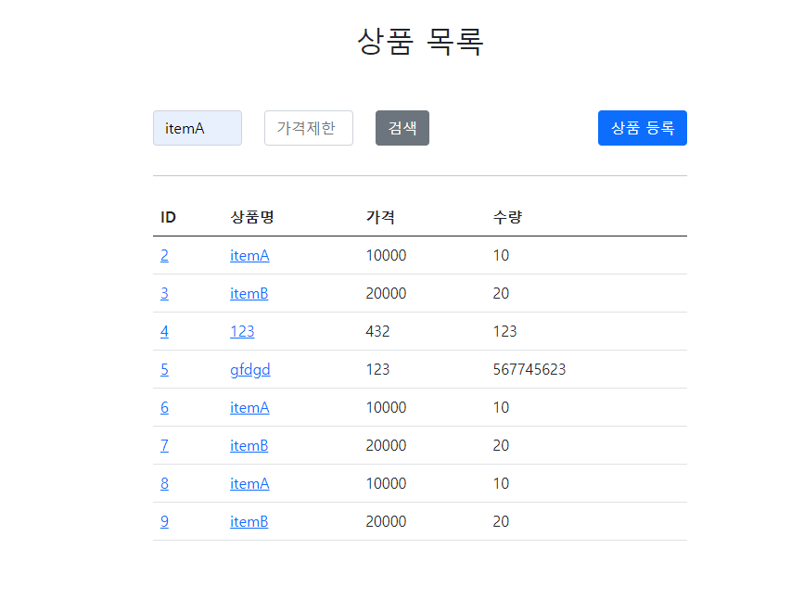Open itemB link in row ID 3
The height and width of the screenshot is (613, 791).
point(249,293)
